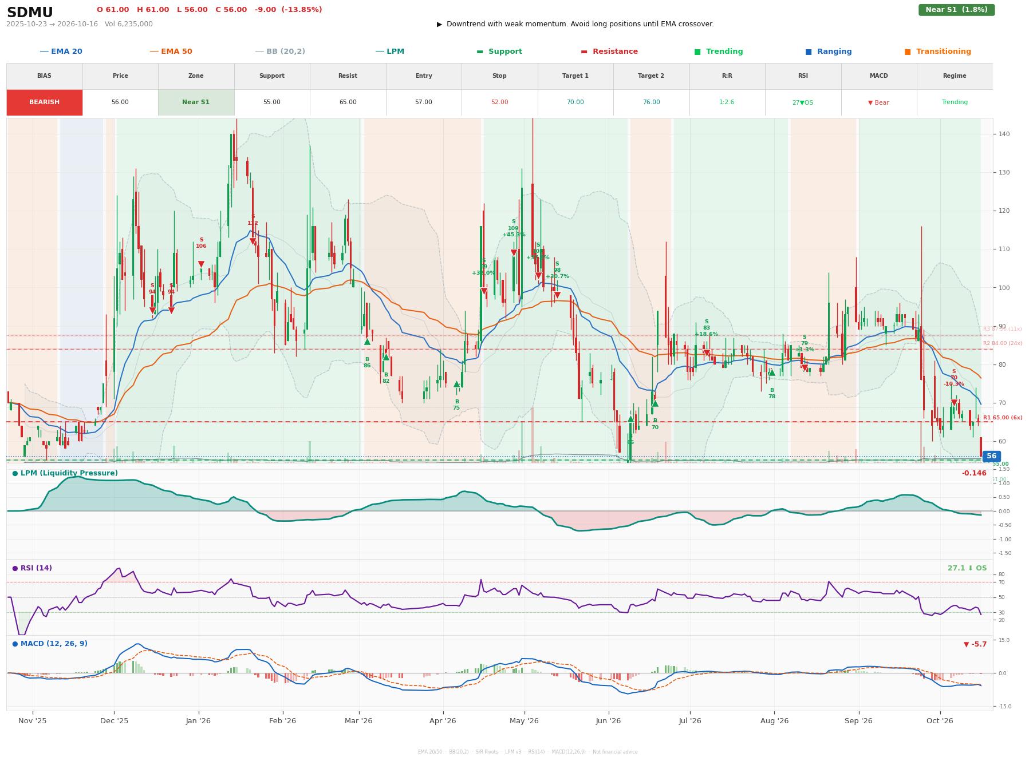Click the SDMU ticker title
Image resolution: width=1029 pixels, height=761 pixels.
pyautogui.click(x=30, y=13)
